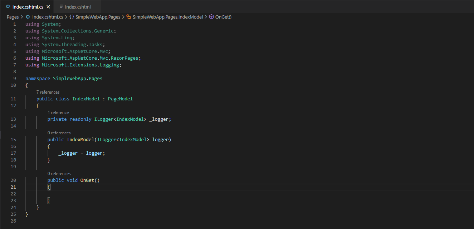Screen dimensions: 474x229
Task: Click the namespace braces icon in breadcrumb
Action: point(72,17)
